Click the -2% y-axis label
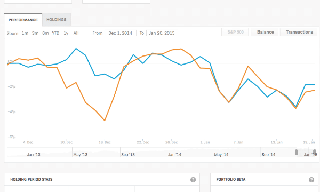The height and width of the screenshot is (192, 320). pyautogui.click(x=12, y=87)
